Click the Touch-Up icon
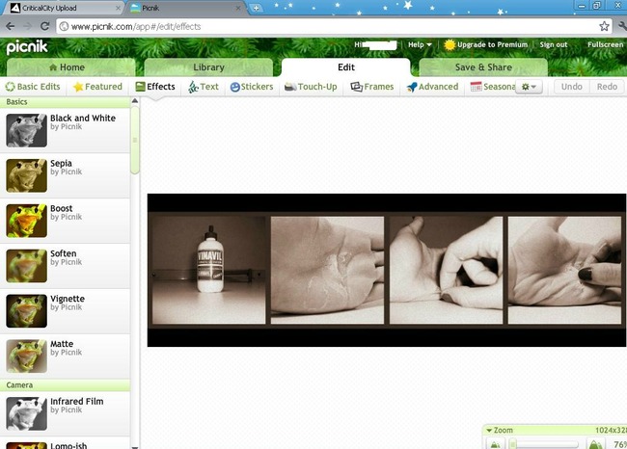This screenshot has width=627, height=449. [x=290, y=87]
